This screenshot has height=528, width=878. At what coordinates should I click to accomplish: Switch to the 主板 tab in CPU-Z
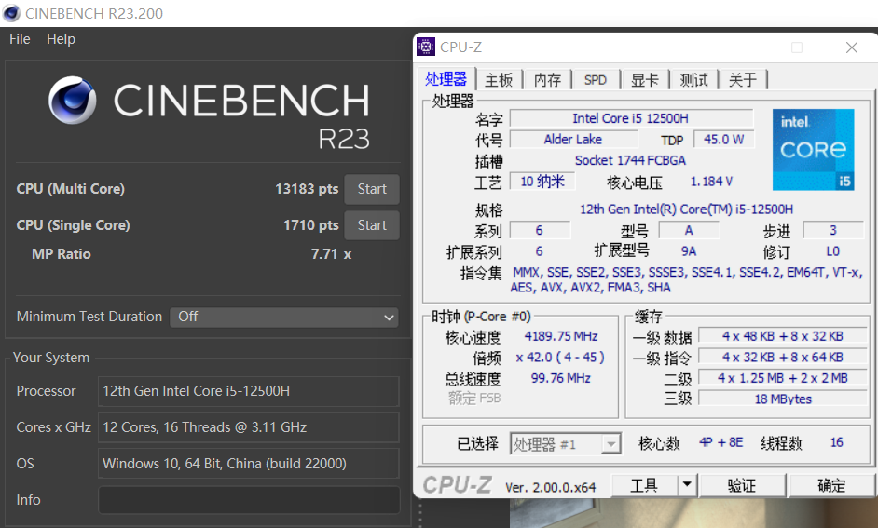499,80
